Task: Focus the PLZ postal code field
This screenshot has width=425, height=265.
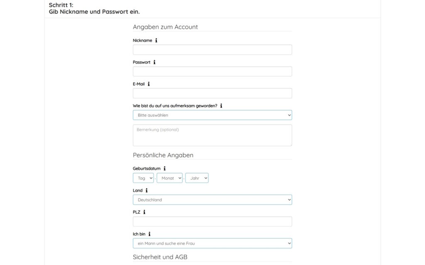Action: pyautogui.click(x=212, y=222)
